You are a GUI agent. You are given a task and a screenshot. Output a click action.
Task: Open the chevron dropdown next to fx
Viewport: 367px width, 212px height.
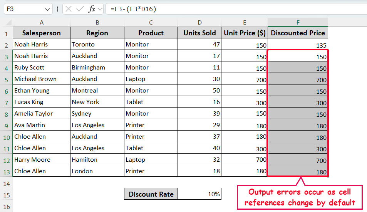click(x=100, y=9)
